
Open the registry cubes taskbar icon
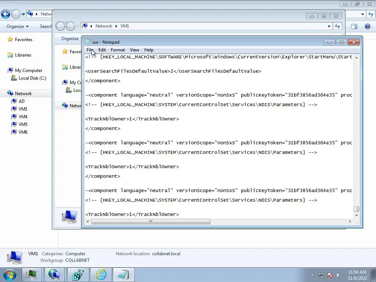78,275
